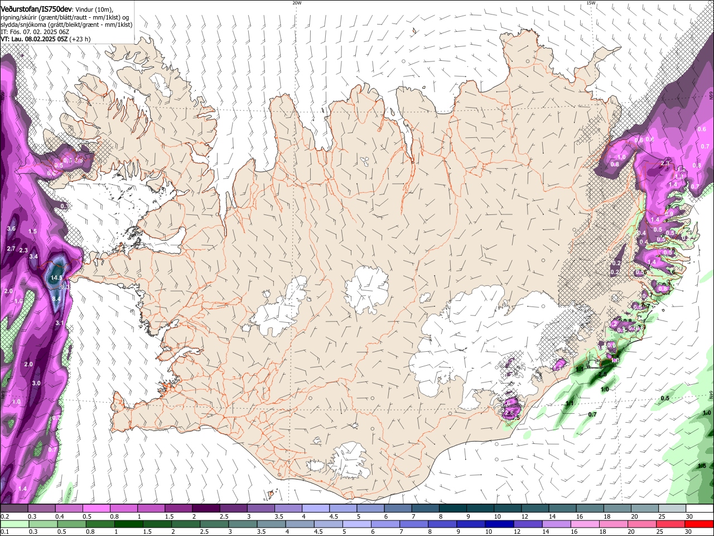
Task: Click the Mýrdalsjökull glacier near the south coast
Action: coord(349,460)
